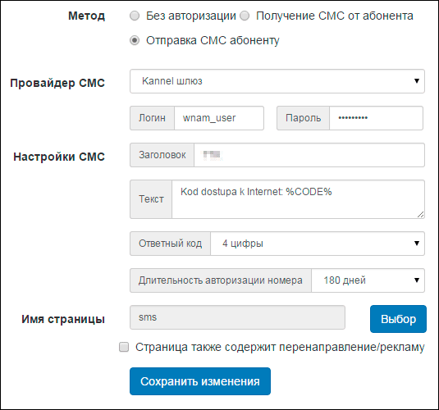The width and height of the screenshot is (439, 410).
Task: Select 'Отправка СМС абоненту' radio button
Action: [135, 40]
